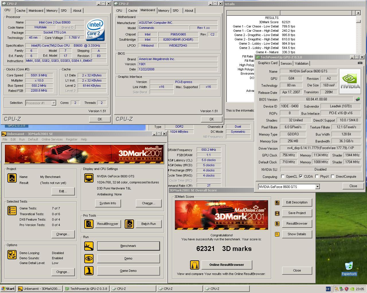Click the project icon beside Name field
Viewport: 367px width, 293px height.
coord(12,178)
